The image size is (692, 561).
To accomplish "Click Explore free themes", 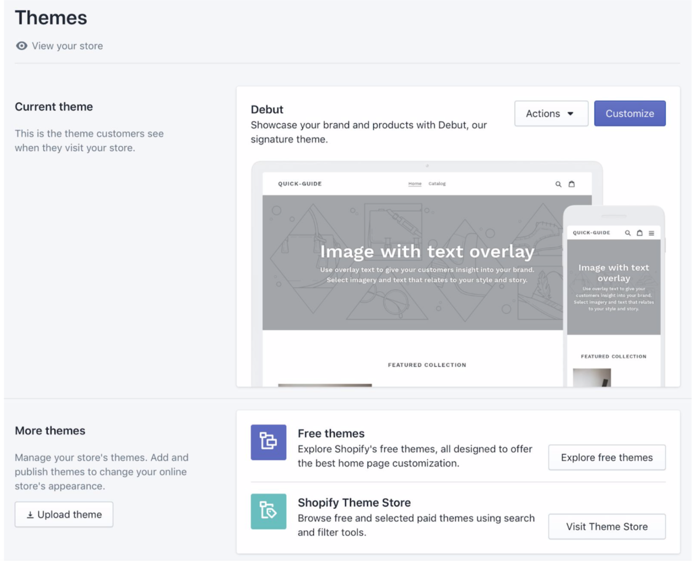I will click(606, 457).
